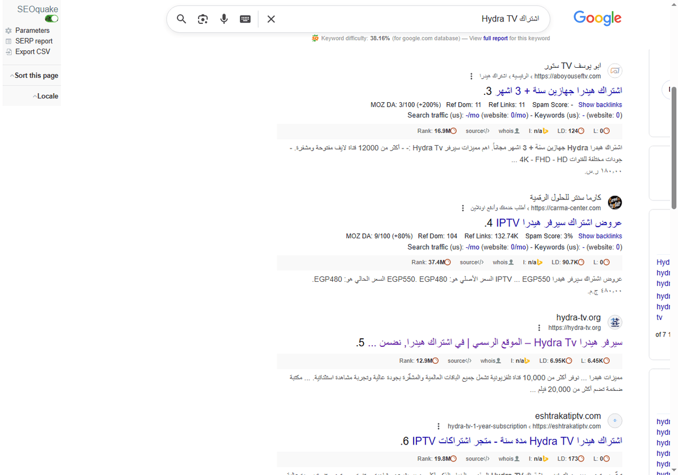Clear the search query with the X
The width and height of the screenshot is (678, 475).
[271, 19]
